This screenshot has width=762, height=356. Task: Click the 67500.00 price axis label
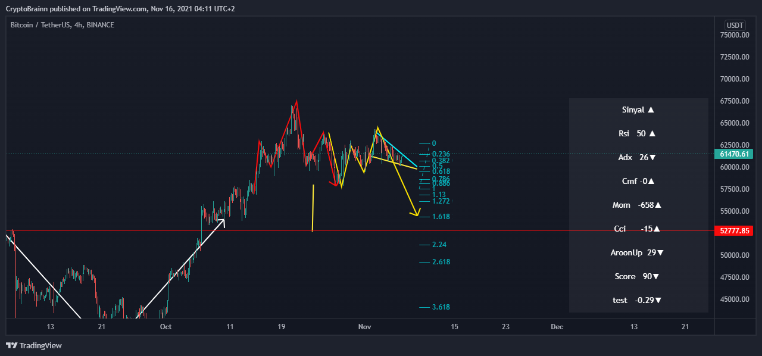click(x=733, y=101)
